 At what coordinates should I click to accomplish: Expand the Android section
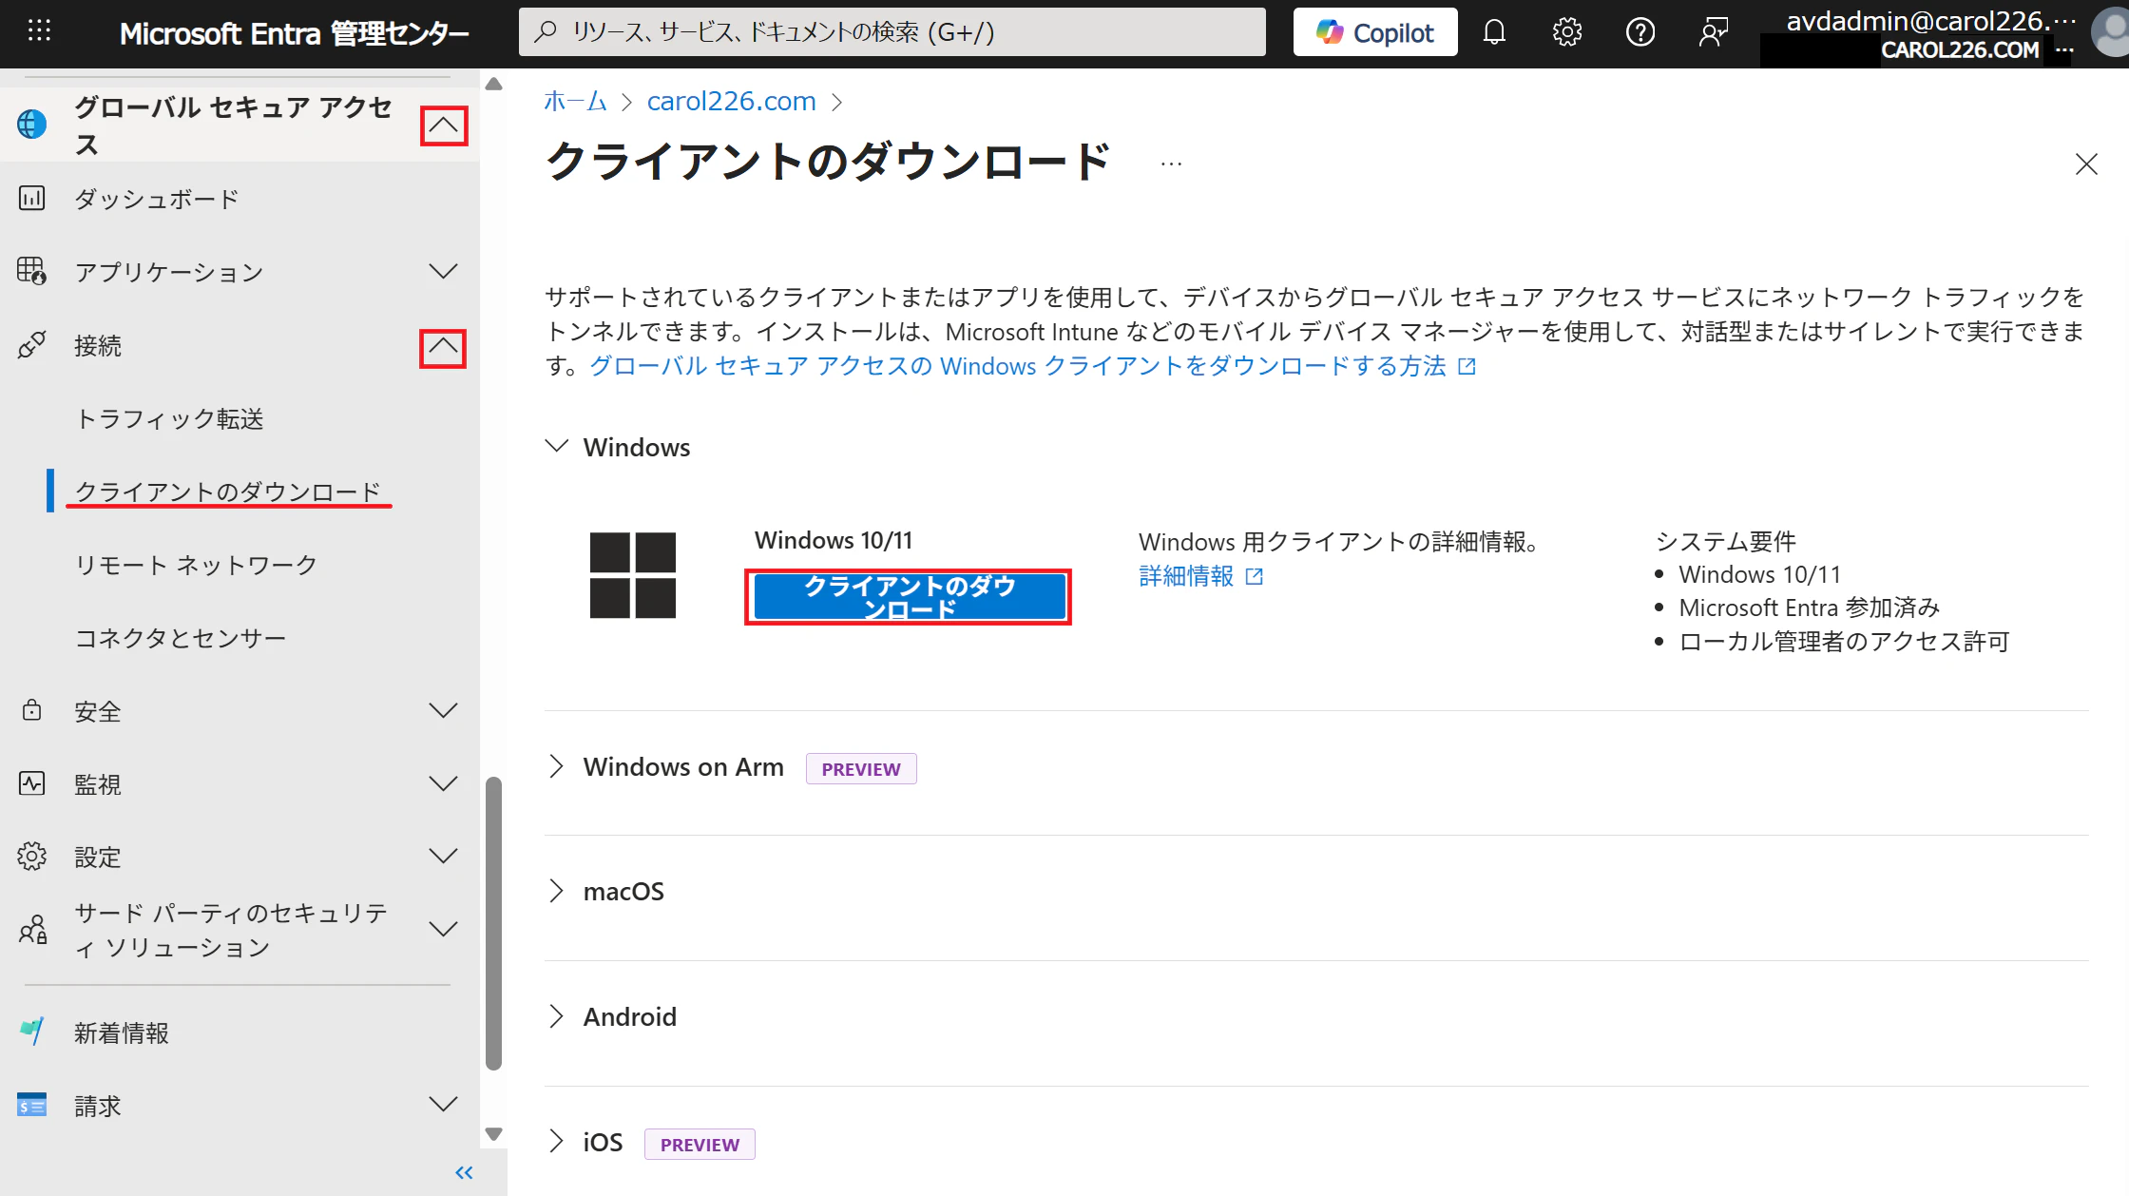point(557,1016)
